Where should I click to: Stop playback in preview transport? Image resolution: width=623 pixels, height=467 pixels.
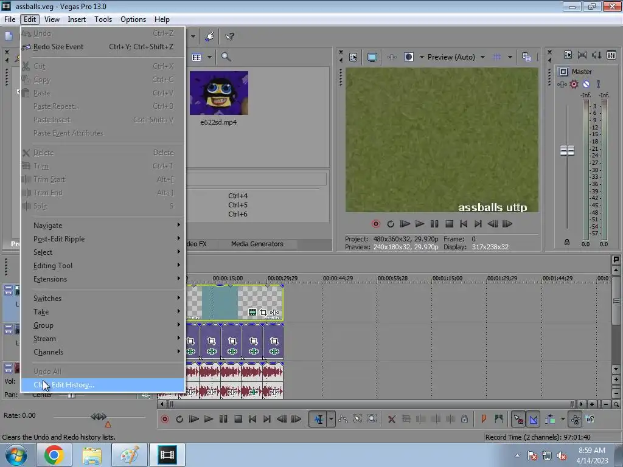click(x=449, y=224)
